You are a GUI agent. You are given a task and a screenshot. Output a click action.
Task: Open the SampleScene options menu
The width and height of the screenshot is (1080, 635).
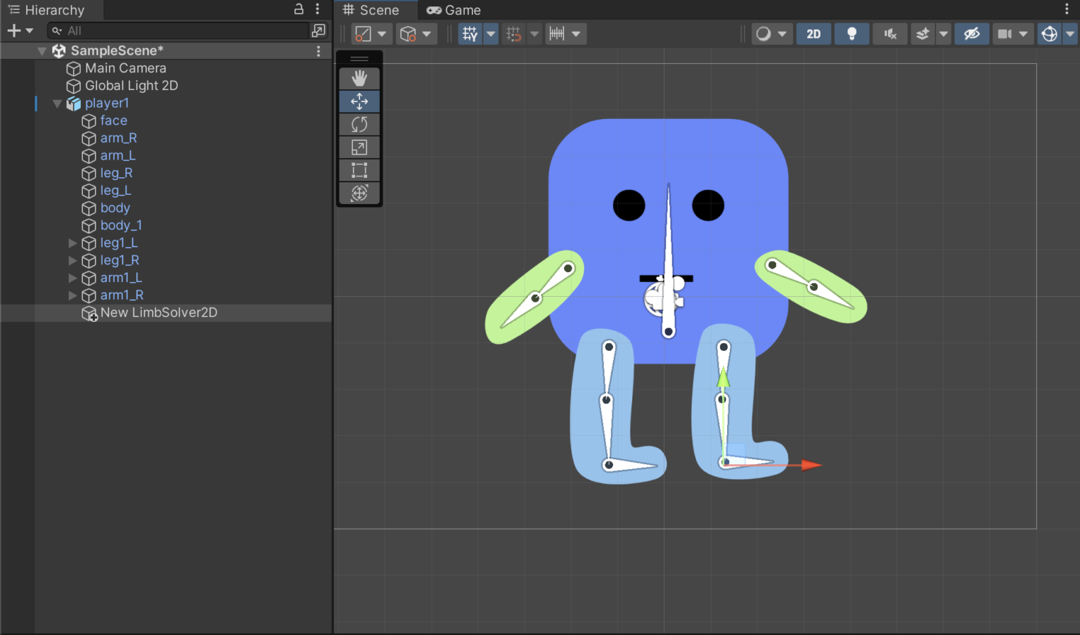318,51
